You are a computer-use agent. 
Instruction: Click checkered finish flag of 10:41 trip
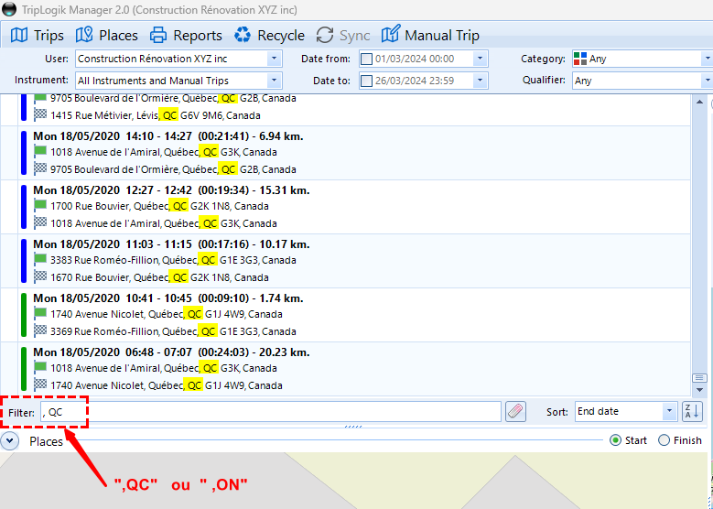(x=40, y=330)
